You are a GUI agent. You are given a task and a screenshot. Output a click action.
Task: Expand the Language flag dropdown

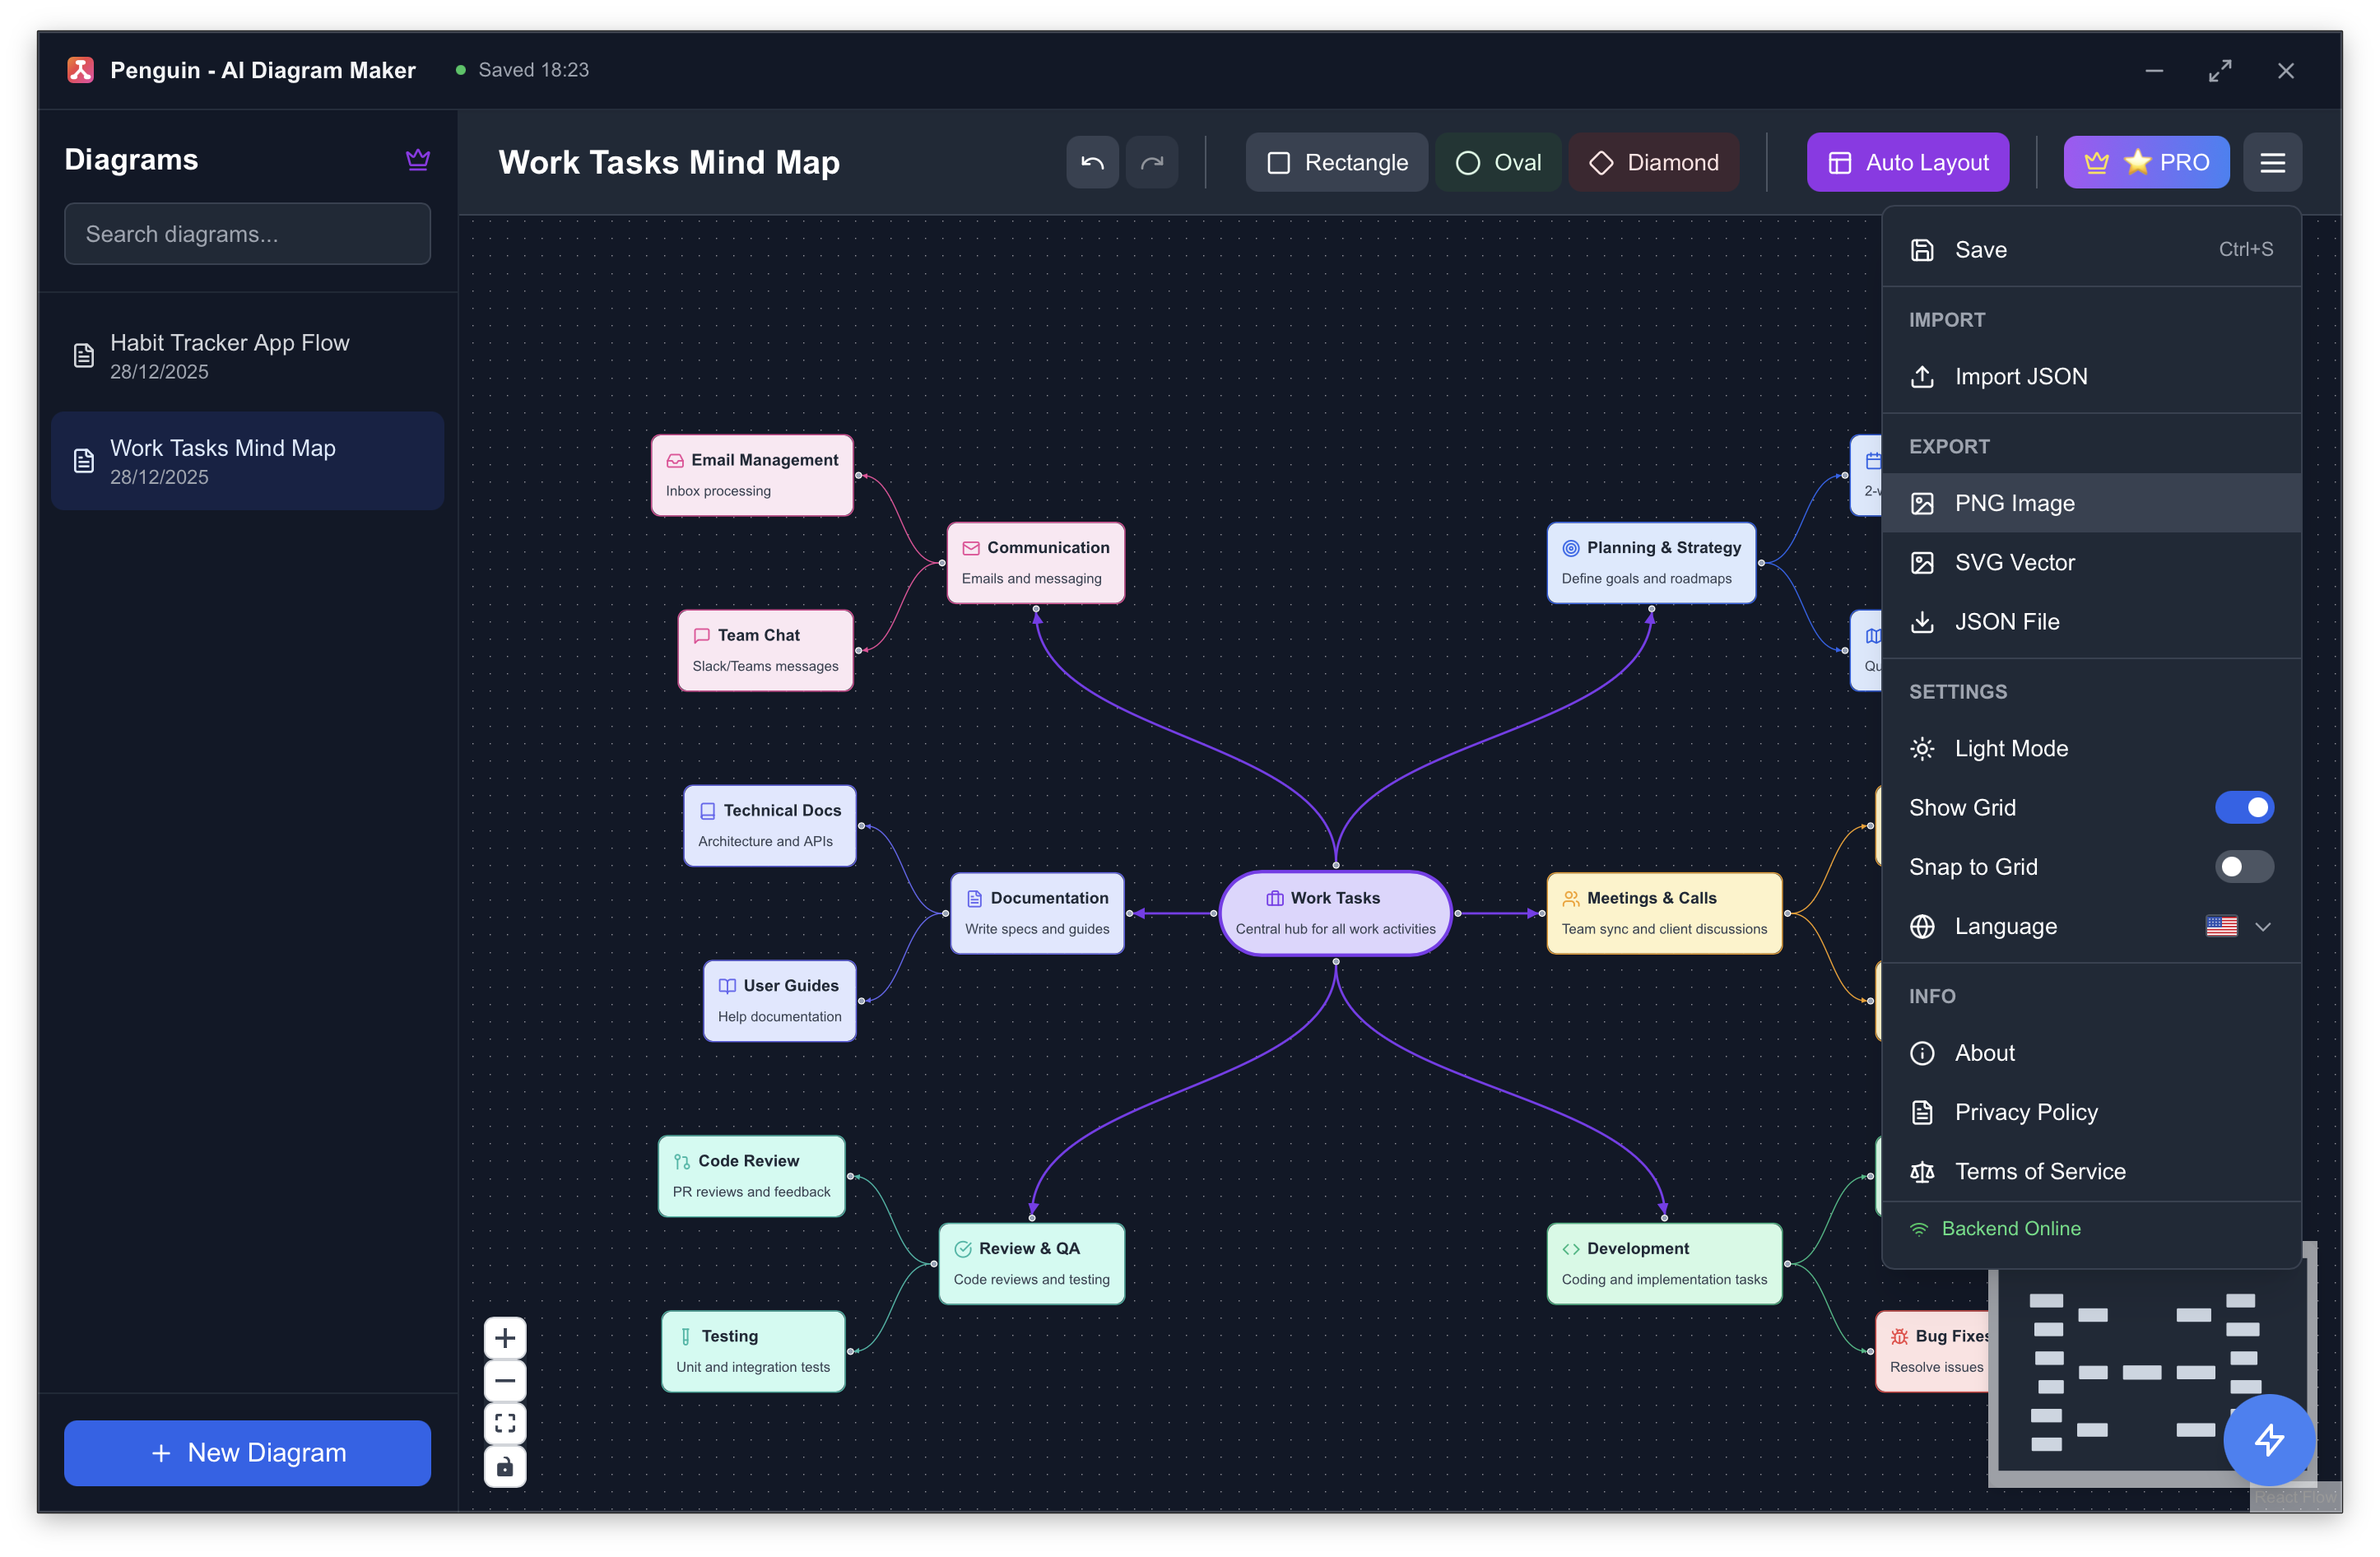click(2221, 926)
